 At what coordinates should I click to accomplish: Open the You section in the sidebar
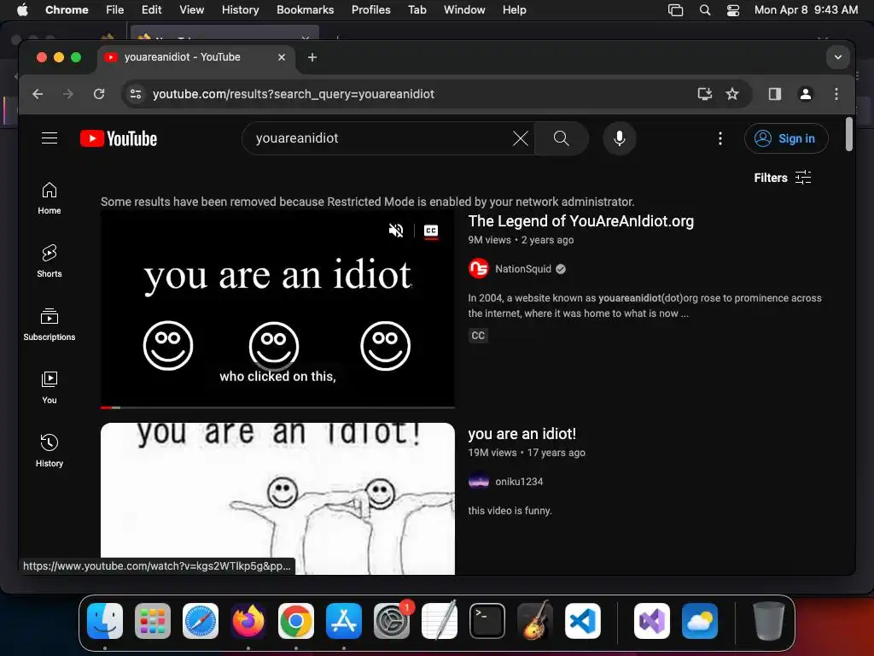[50, 388]
